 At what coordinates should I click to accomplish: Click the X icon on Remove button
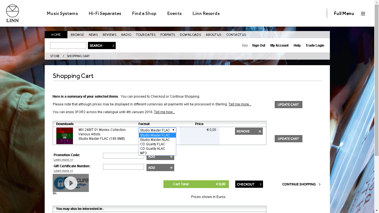[x=260, y=131]
